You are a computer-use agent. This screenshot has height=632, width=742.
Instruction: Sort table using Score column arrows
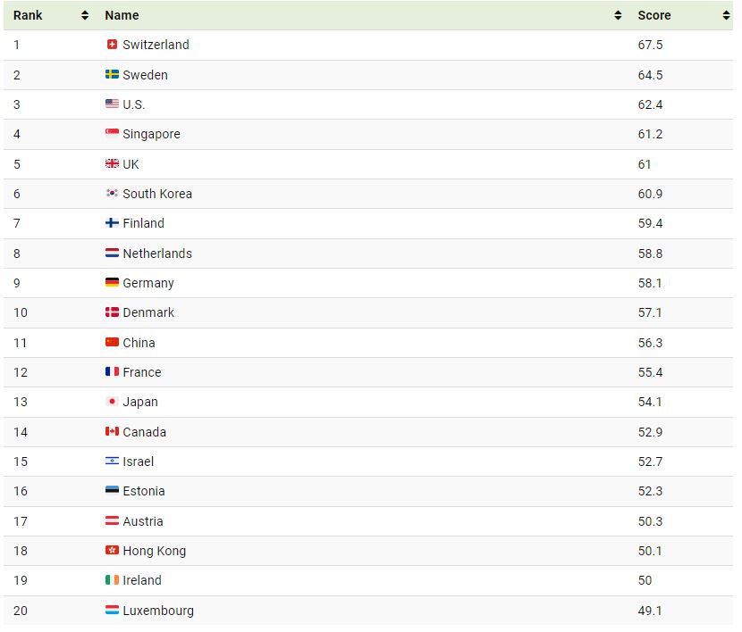click(x=726, y=15)
